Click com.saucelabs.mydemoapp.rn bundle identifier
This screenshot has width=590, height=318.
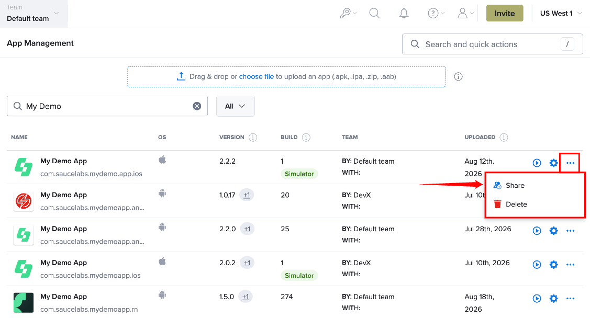[89, 309]
